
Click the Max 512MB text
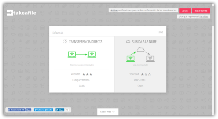(x=139, y=80)
